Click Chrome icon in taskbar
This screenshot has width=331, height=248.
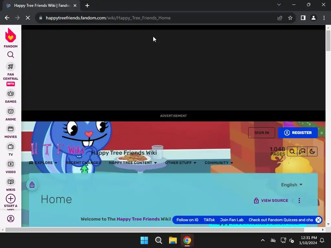pyautogui.click(x=187, y=240)
